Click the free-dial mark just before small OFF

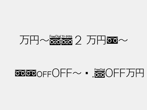point(31,73)
